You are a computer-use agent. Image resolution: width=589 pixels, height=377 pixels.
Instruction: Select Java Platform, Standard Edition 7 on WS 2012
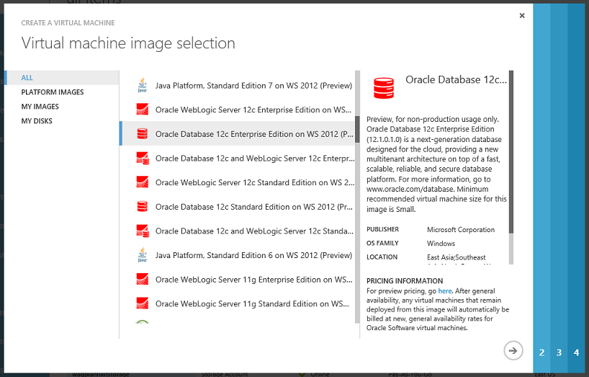(237, 85)
